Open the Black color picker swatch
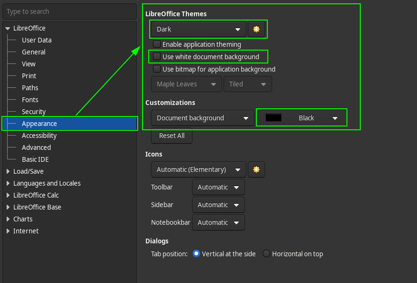Image resolution: width=417 pixels, height=283 pixels. pos(301,118)
